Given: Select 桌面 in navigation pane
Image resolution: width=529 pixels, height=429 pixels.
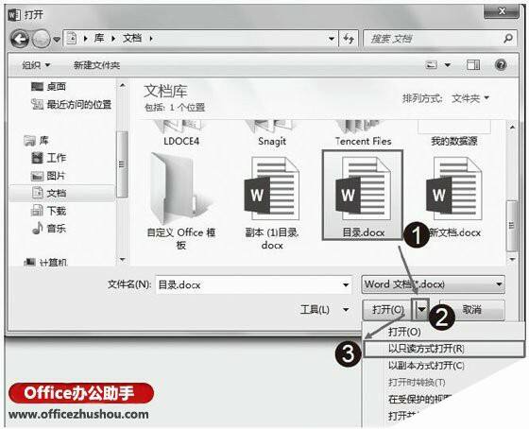Looking at the screenshot, I should (48, 86).
